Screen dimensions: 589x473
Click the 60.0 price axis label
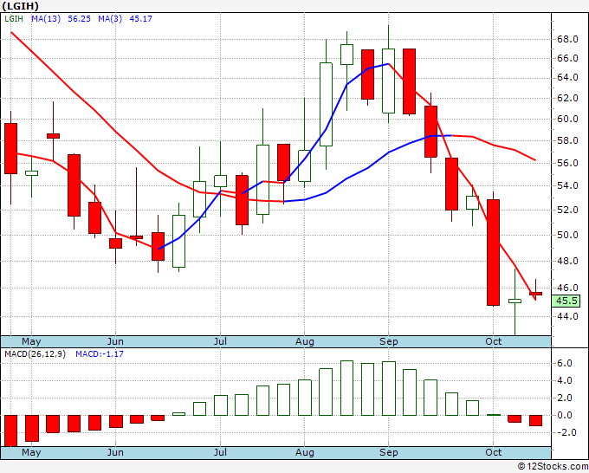click(x=567, y=119)
